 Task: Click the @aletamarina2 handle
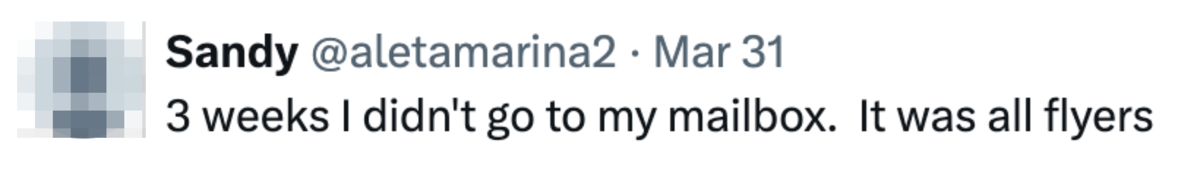click(464, 53)
